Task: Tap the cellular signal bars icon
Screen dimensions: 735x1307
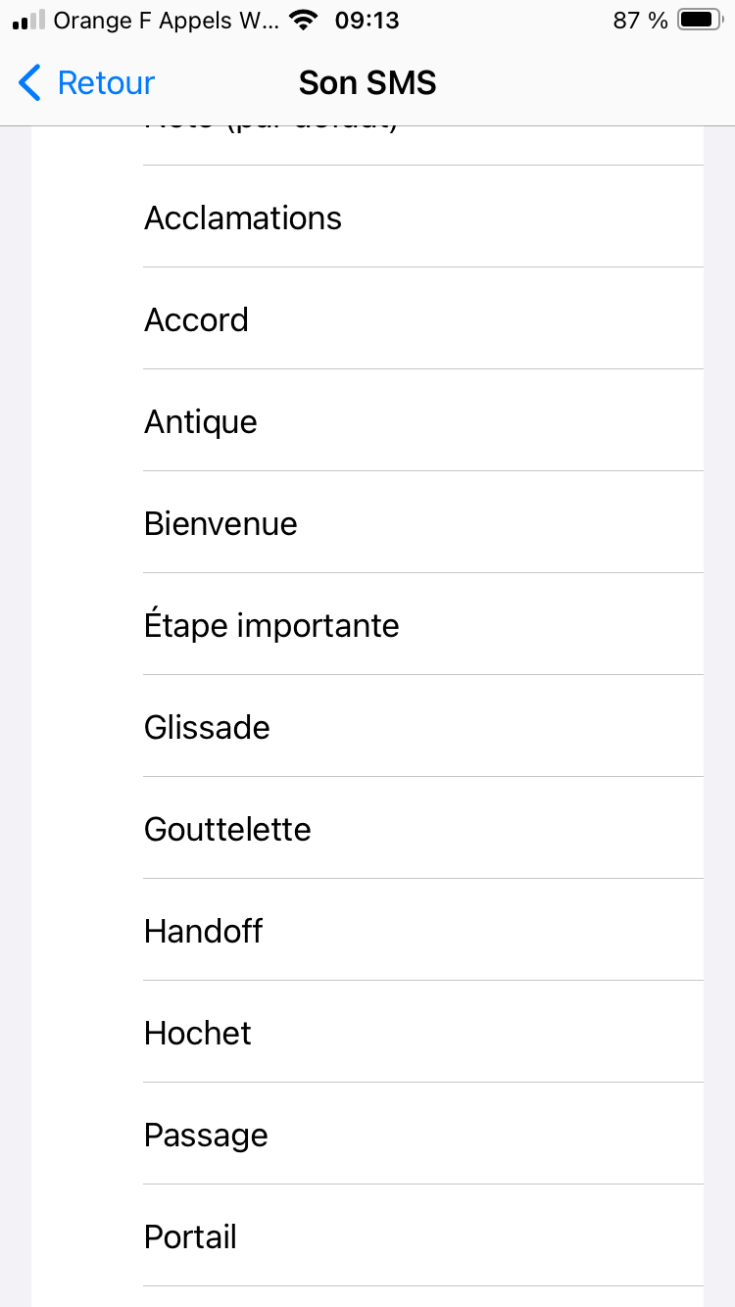Action: click(x=29, y=21)
